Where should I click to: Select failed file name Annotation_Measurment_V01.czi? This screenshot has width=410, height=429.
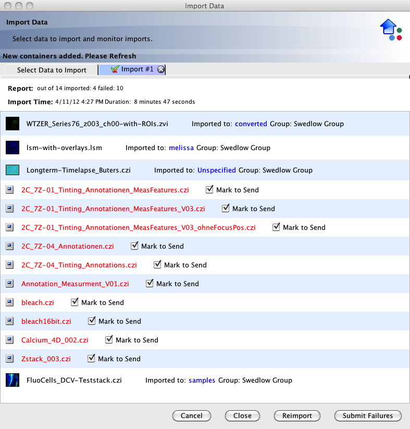(x=75, y=284)
